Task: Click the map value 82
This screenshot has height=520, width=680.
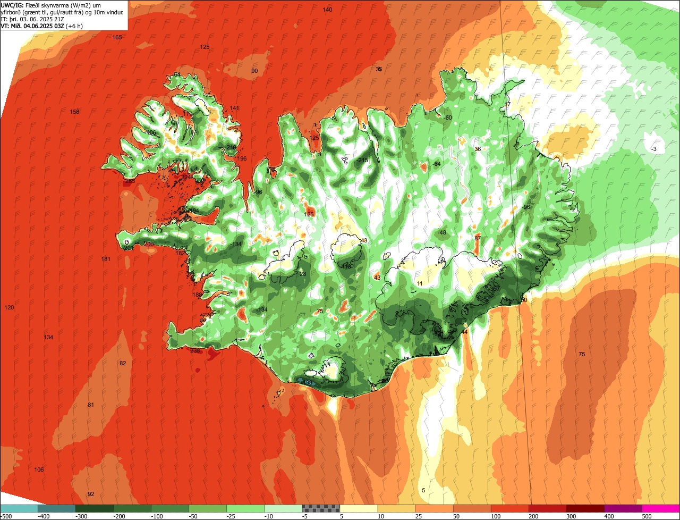Action: click(123, 363)
